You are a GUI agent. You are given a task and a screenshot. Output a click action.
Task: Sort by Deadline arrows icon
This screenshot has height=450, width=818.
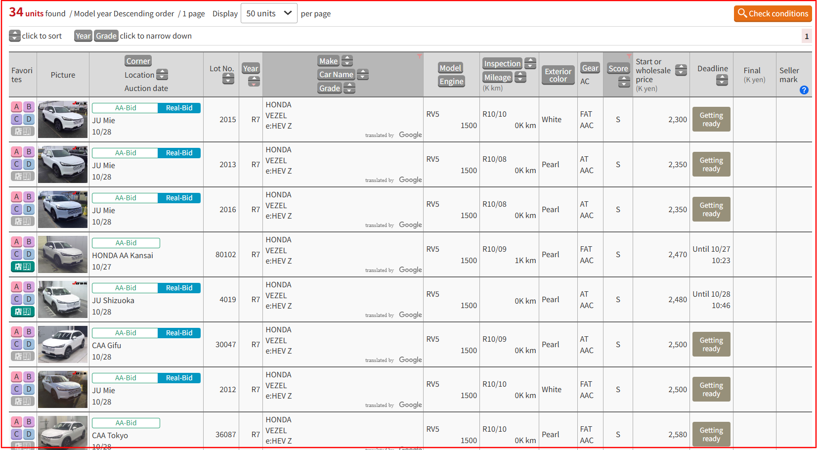coord(722,80)
